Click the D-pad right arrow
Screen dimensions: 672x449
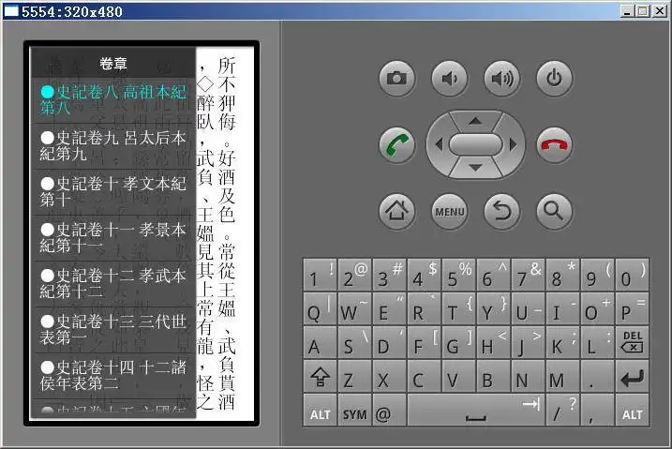point(513,144)
